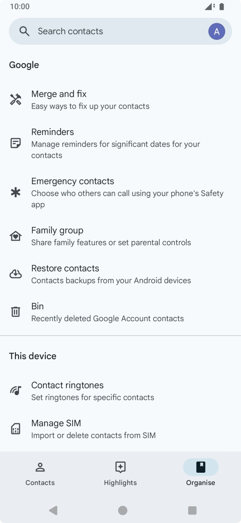Open Merge and fix option
This screenshot has height=523, width=241.
(120, 100)
